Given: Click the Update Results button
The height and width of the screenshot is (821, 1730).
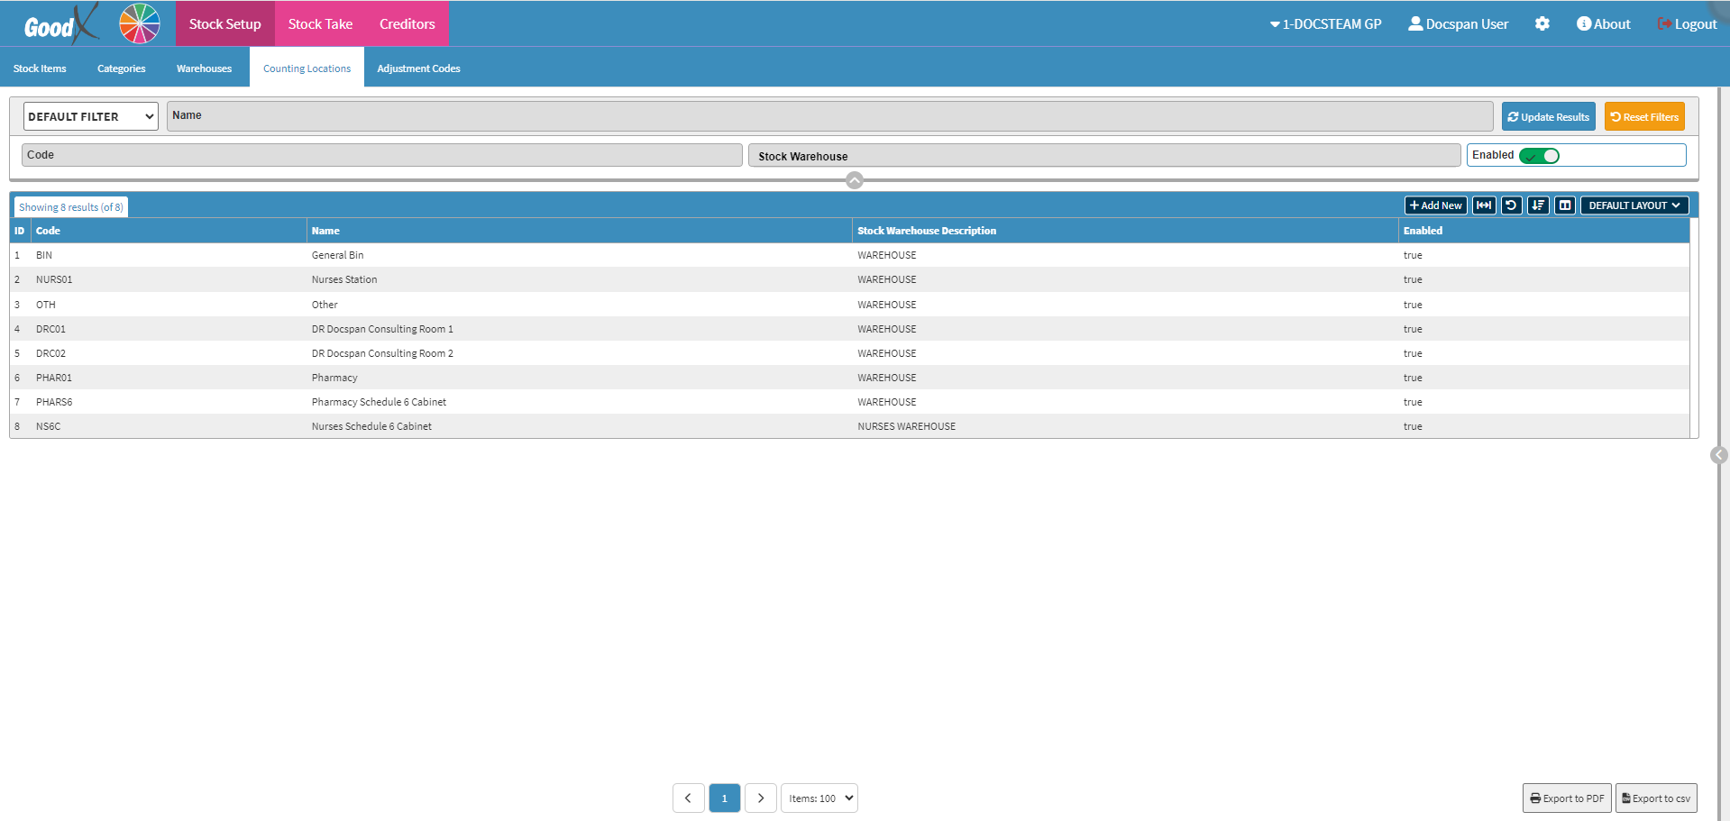Looking at the screenshot, I should pos(1548,117).
